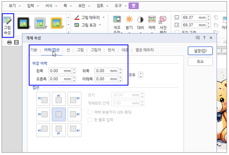Click the 왼쪽 margin value field
Screen dimensions: 229x155
pos(60,71)
